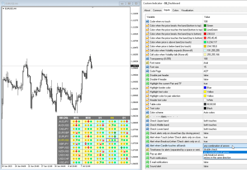Choose 'arrows in the same direction' option
Screen dimensions: 247x170
pos(225,158)
